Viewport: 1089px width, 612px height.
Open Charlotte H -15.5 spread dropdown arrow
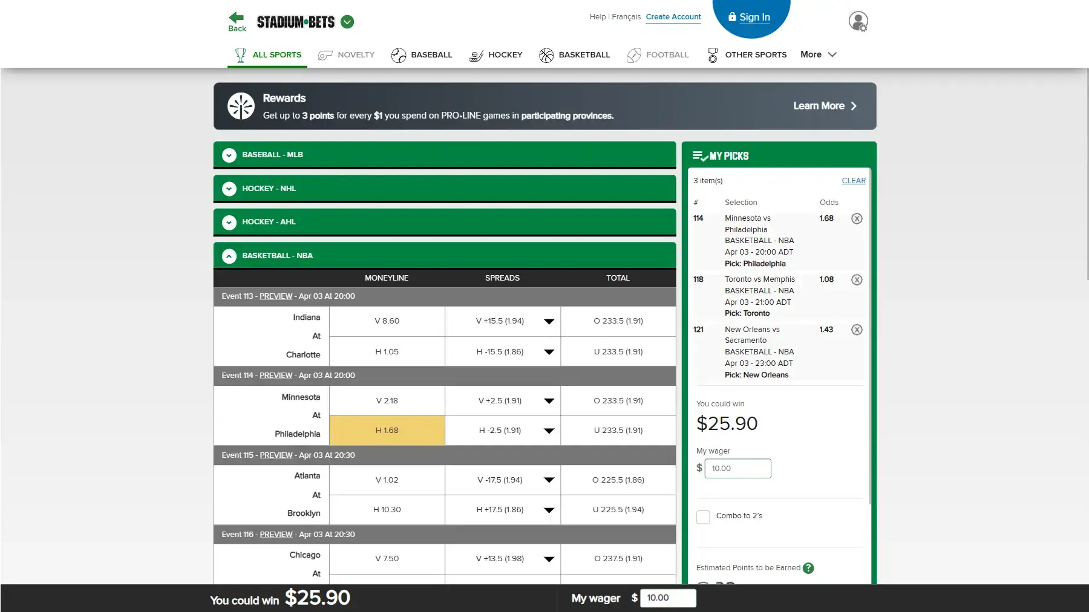[549, 352]
